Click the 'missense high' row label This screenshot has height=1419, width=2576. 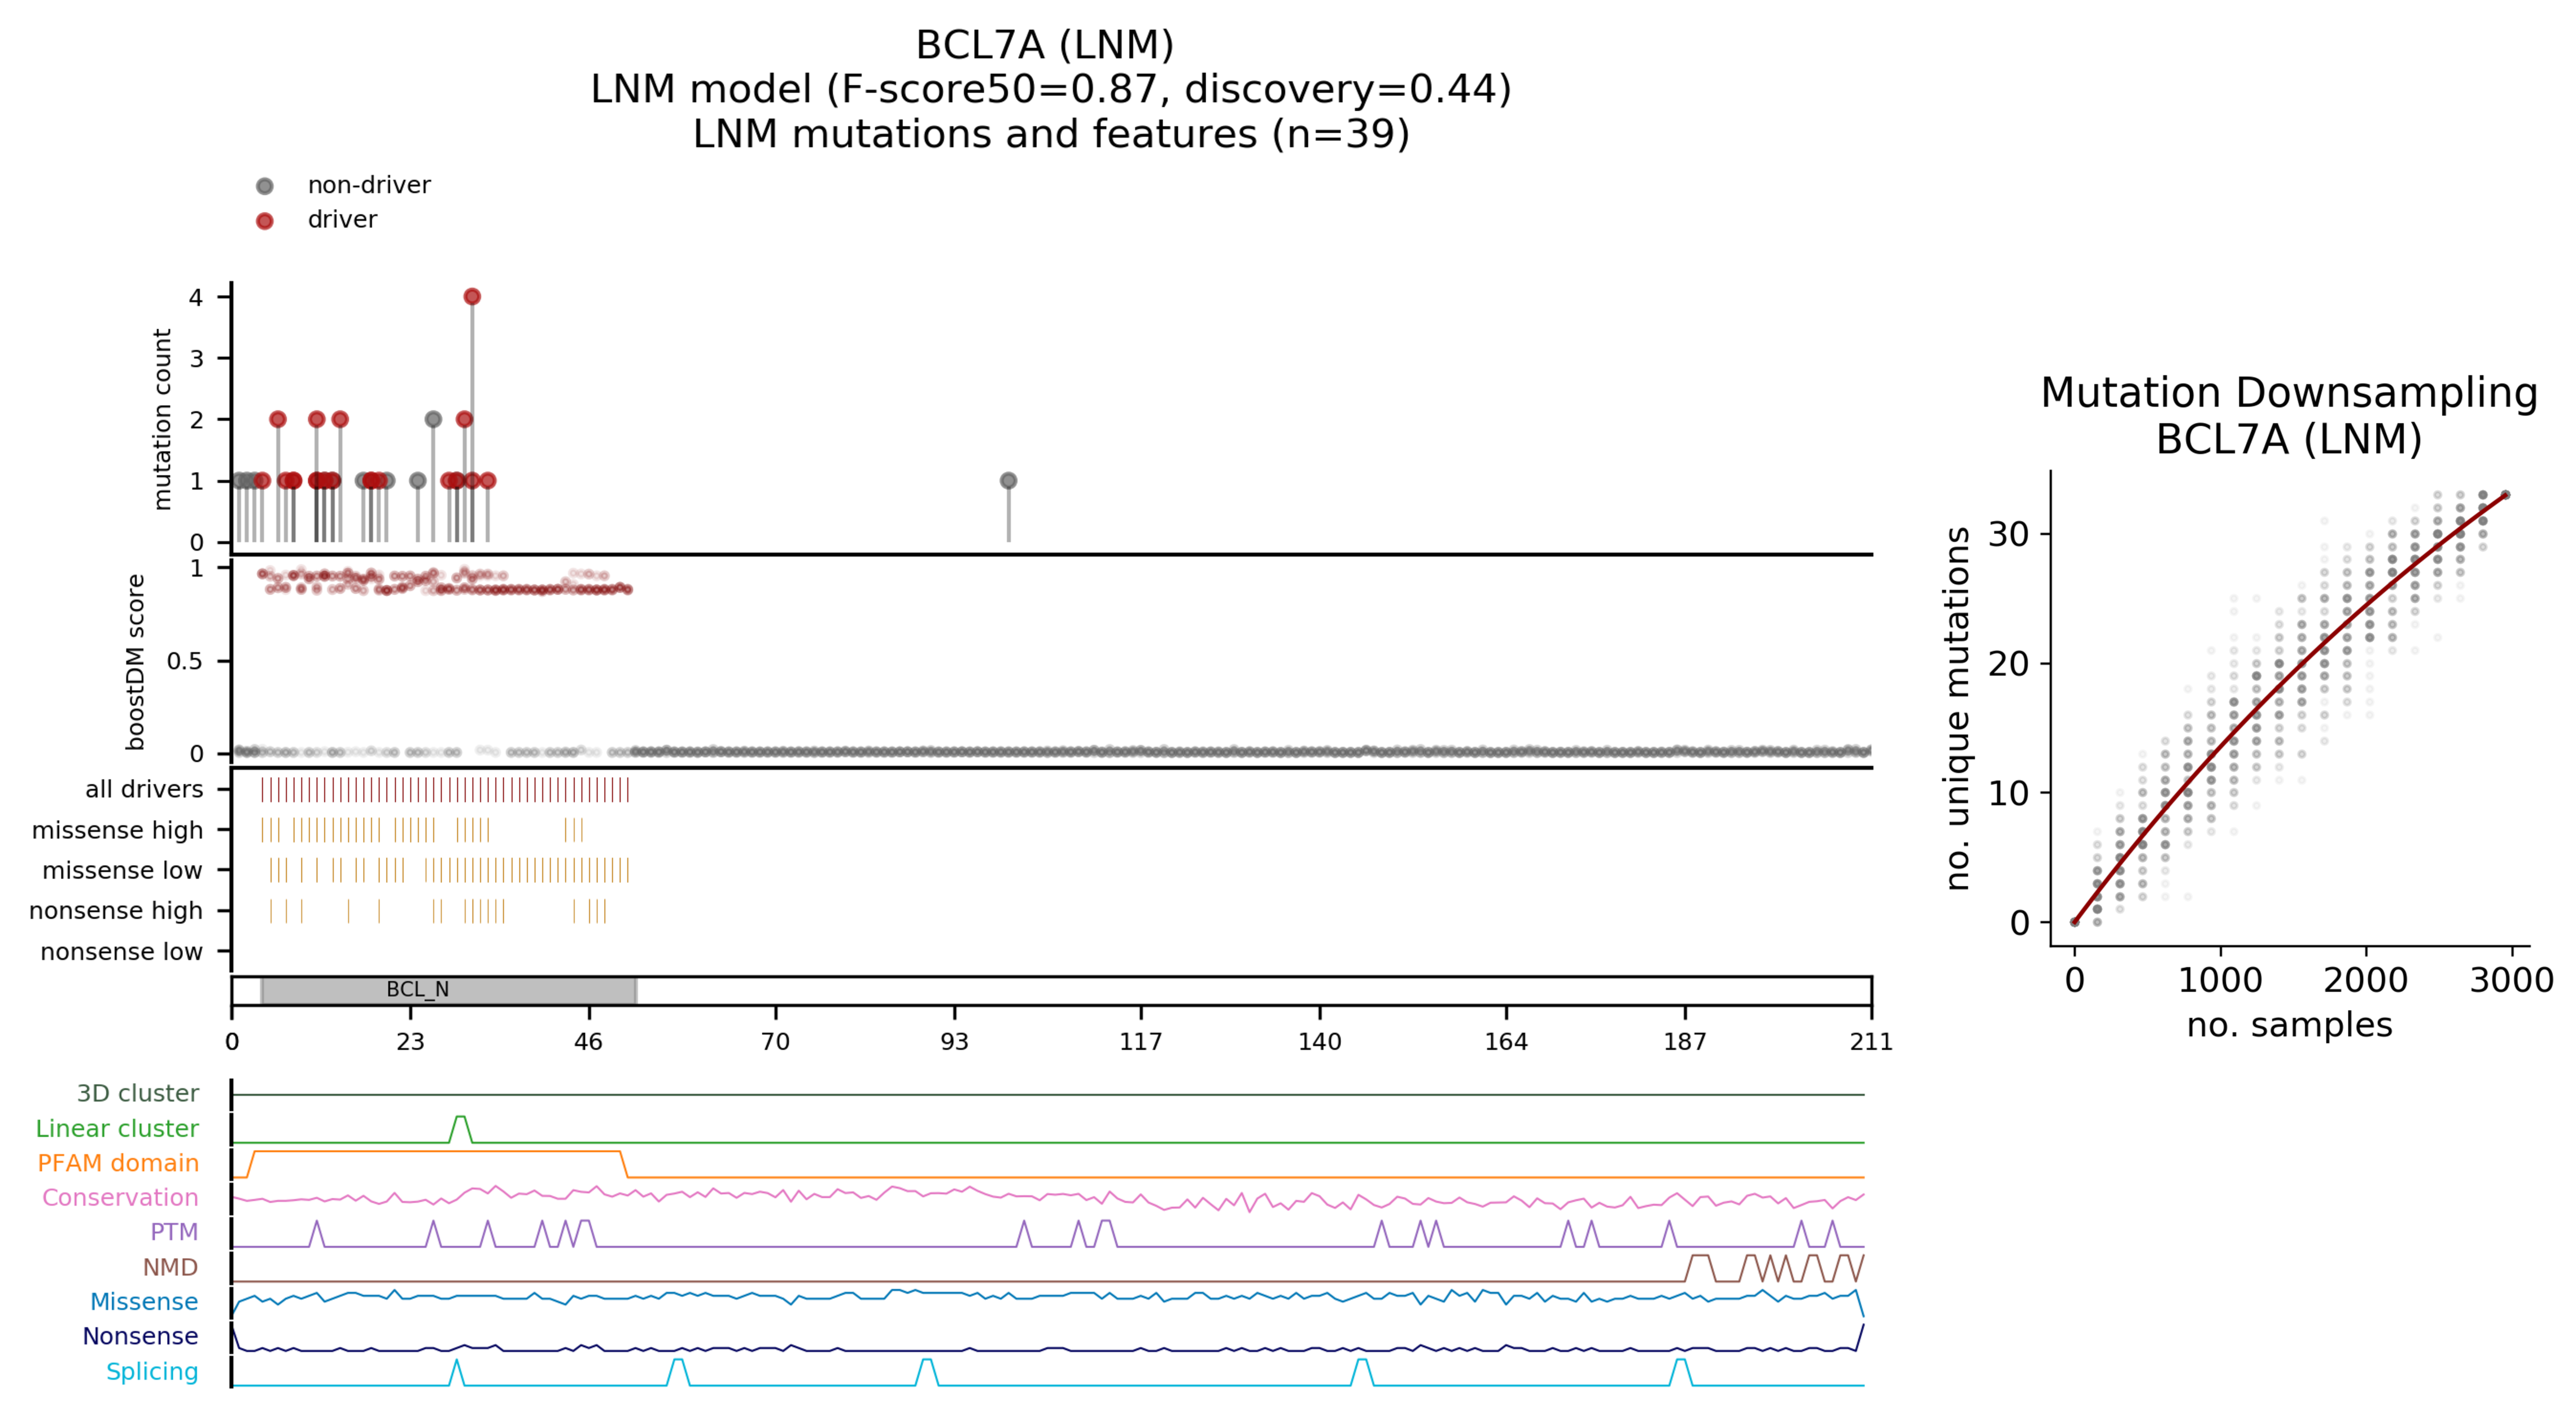(x=117, y=831)
